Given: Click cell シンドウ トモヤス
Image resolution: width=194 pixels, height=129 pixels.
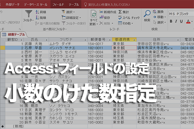Looking at the screenshot, I should click(68, 114).
